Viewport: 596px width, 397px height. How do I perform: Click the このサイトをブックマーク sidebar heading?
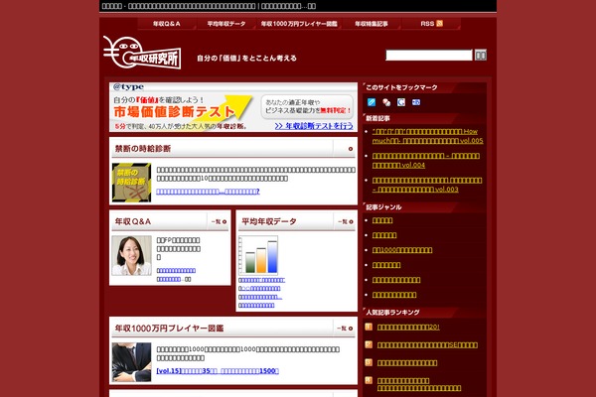401,87
